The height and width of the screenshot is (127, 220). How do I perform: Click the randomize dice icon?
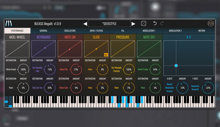click(143, 24)
